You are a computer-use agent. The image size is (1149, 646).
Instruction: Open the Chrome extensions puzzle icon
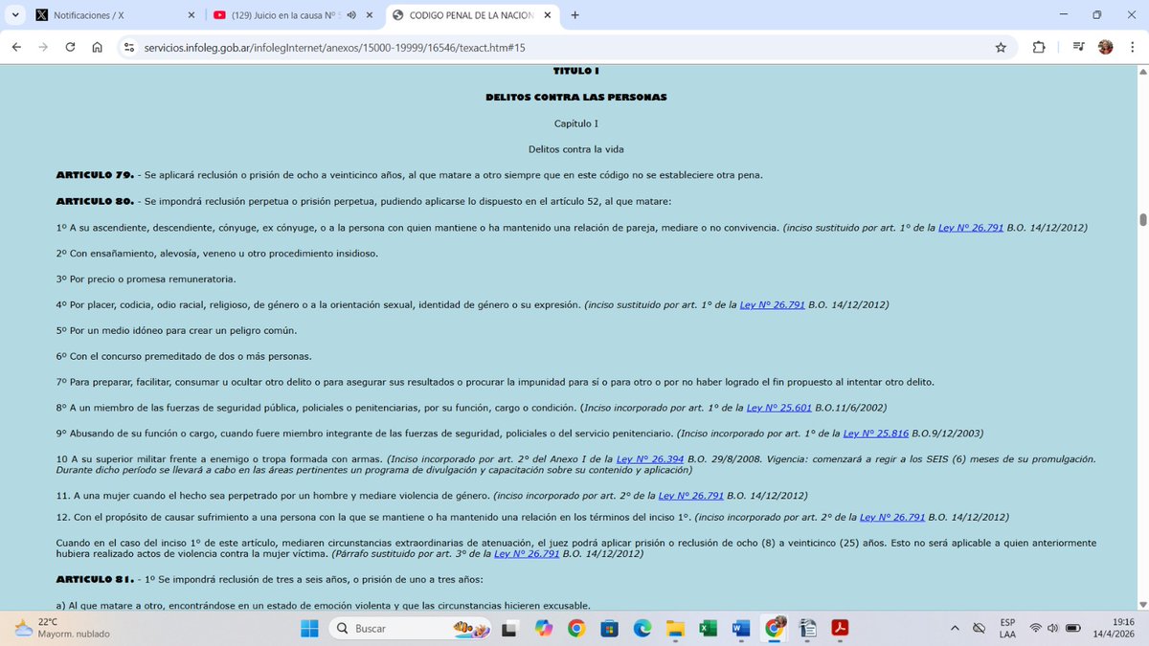point(1039,46)
